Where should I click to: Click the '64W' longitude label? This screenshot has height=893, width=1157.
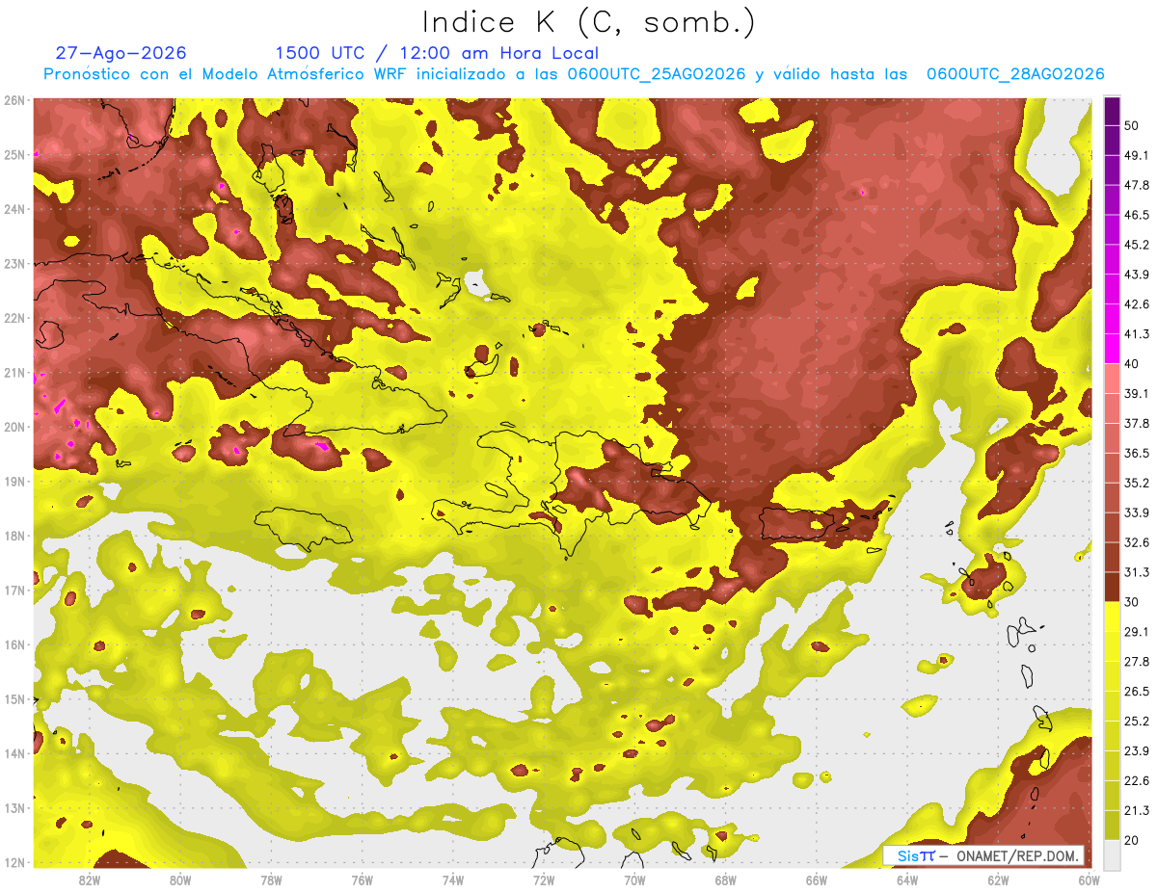[907, 880]
